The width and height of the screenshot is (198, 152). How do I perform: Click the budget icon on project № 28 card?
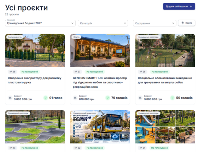pos(10,98)
